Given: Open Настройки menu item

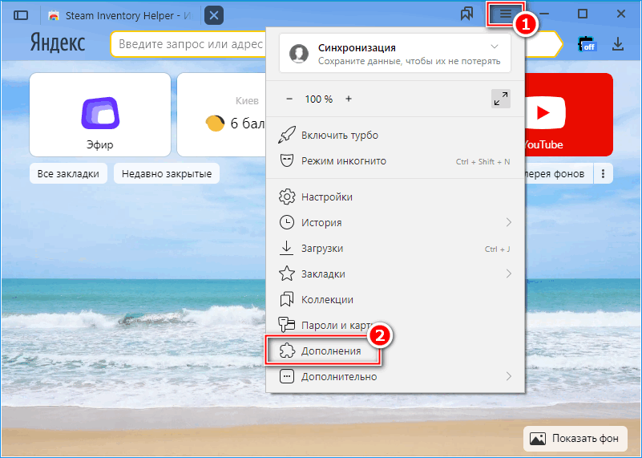Looking at the screenshot, I should click(327, 197).
